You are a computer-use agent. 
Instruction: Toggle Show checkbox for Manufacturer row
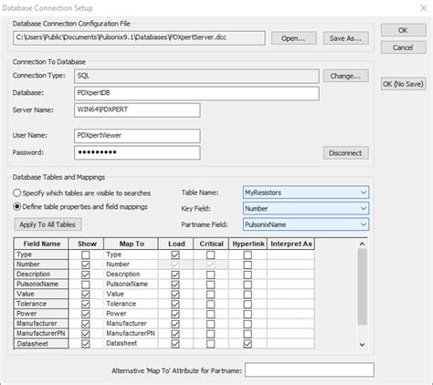click(86, 324)
